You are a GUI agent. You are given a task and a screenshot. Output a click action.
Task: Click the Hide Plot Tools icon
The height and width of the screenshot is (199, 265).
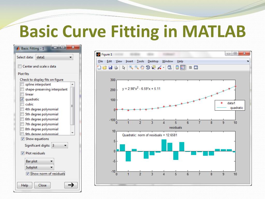190,68
